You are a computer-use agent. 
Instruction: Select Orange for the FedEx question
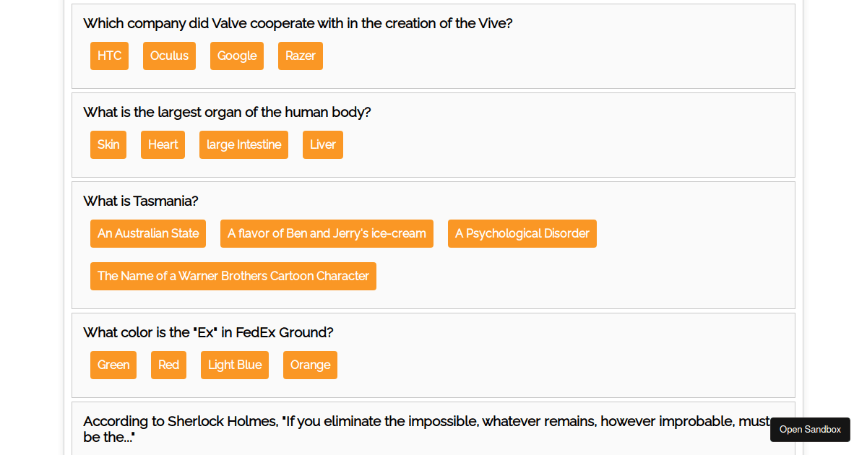(310, 365)
